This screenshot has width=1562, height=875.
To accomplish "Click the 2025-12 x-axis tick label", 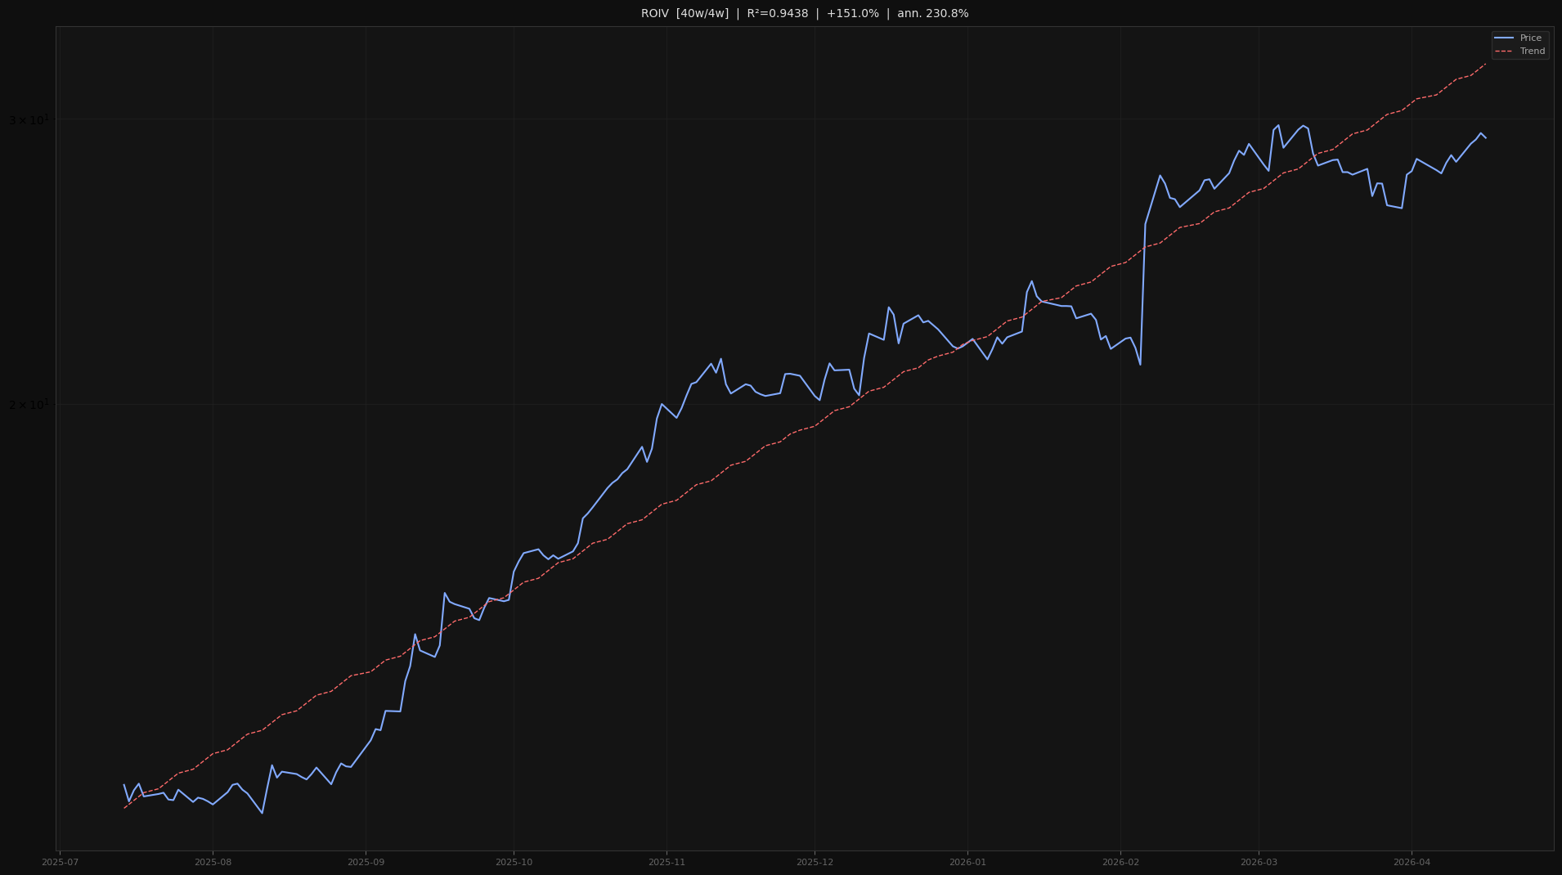I will 815,863.
